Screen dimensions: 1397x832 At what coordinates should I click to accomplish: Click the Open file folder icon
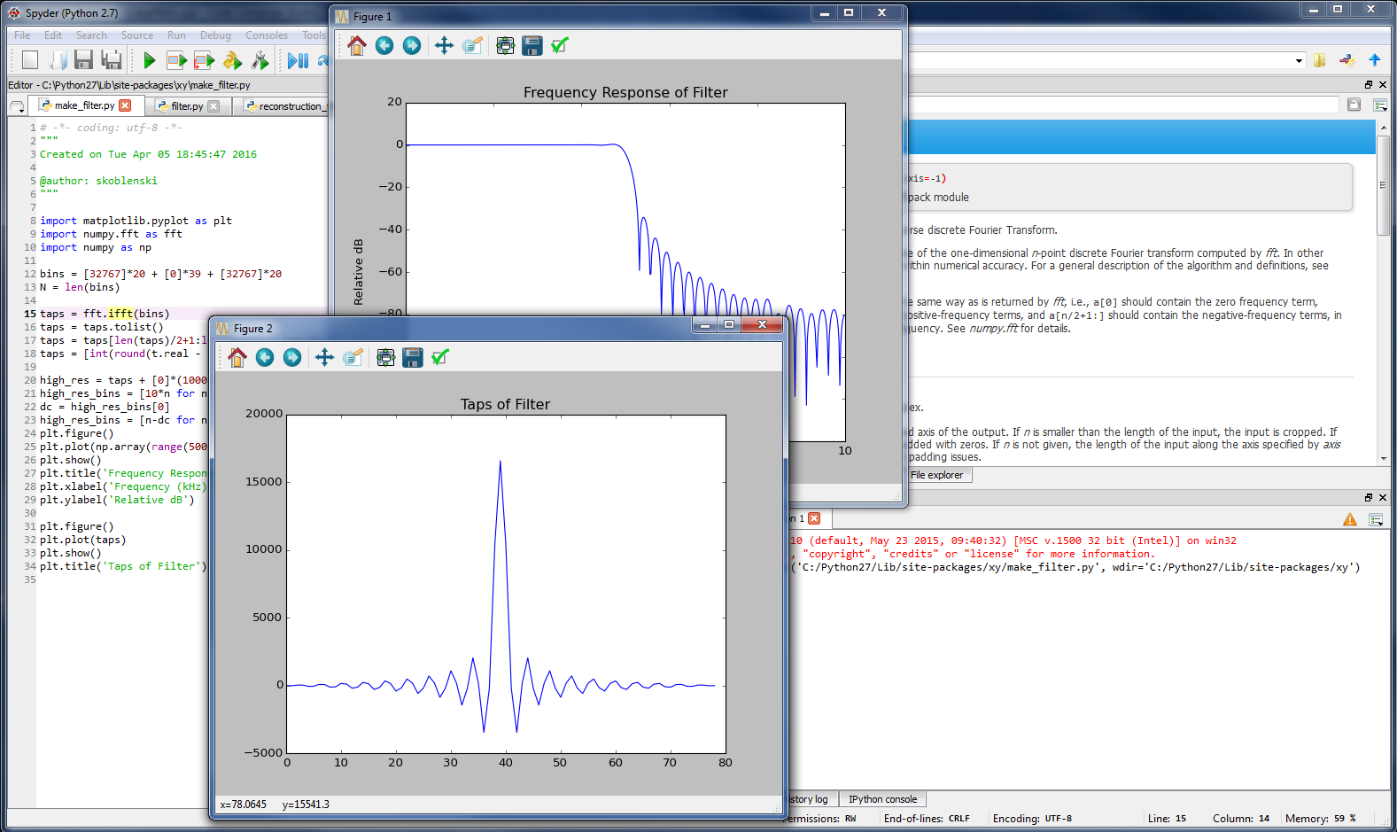coord(58,59)
